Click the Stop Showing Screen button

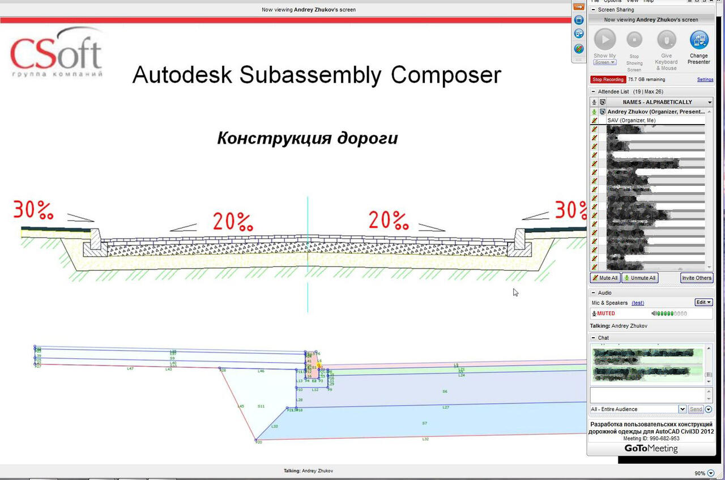634,40
